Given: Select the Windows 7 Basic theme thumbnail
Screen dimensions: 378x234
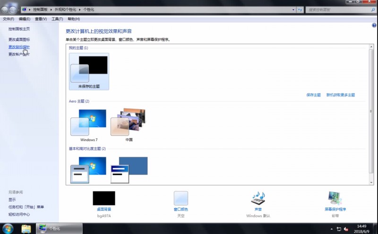Looking at the screenshot, I should pos(88,170).
